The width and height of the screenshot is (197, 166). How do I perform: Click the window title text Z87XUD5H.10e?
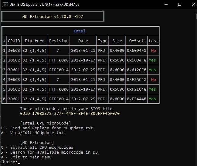67,5
